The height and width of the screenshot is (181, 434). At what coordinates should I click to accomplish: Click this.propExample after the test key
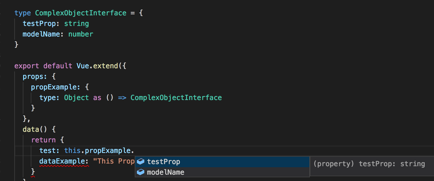[98, 150]
